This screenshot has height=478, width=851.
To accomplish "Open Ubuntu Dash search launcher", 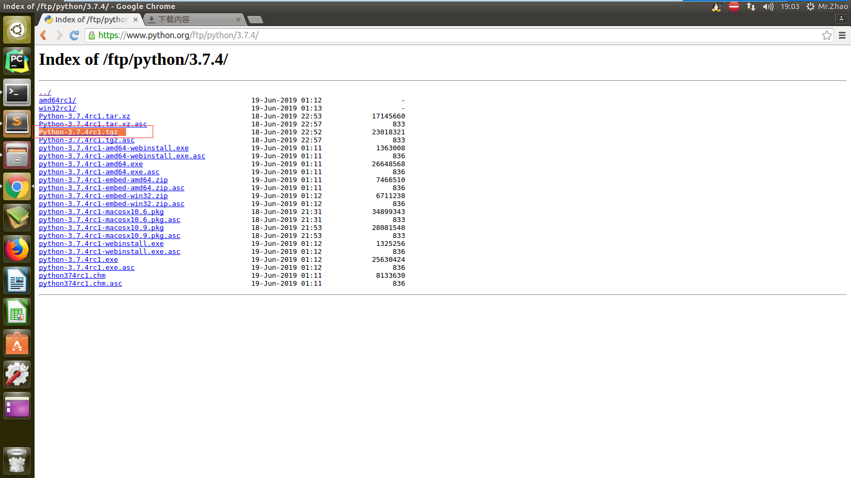I will click(x=17, y=30).
